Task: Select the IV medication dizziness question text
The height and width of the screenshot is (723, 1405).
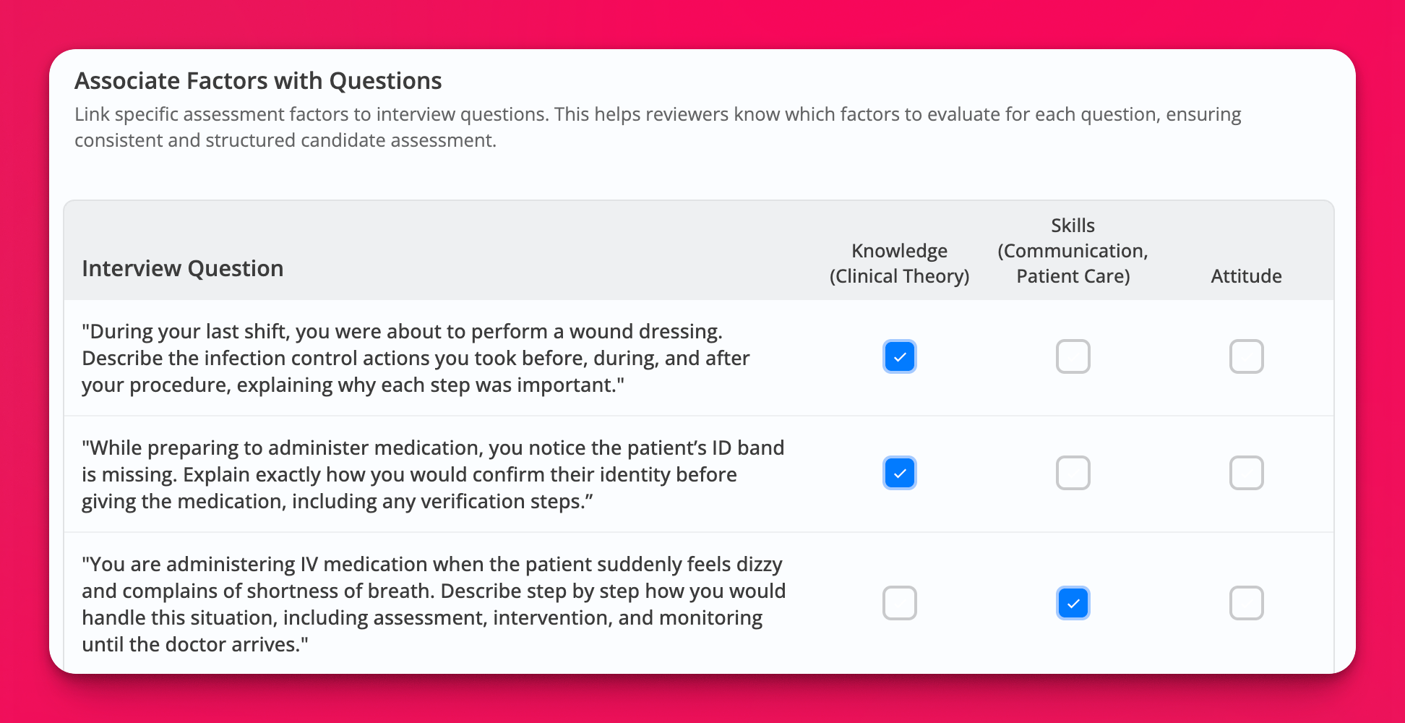Action: coord(434,604)
